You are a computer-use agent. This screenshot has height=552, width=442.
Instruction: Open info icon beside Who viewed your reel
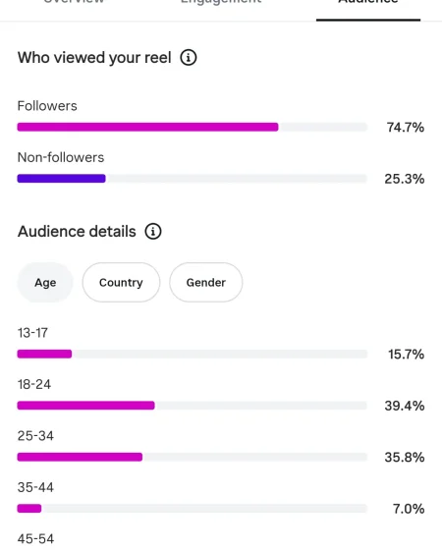pos(189,57)
